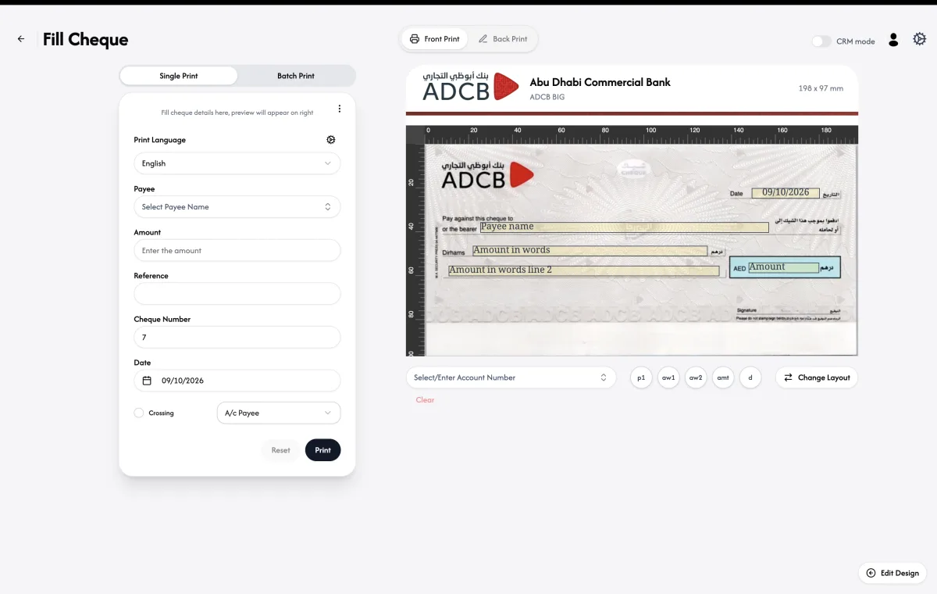Viewport: 937px width, 594px height.
Task: Open the Print Language English dropdown
Action: [237, 163]
